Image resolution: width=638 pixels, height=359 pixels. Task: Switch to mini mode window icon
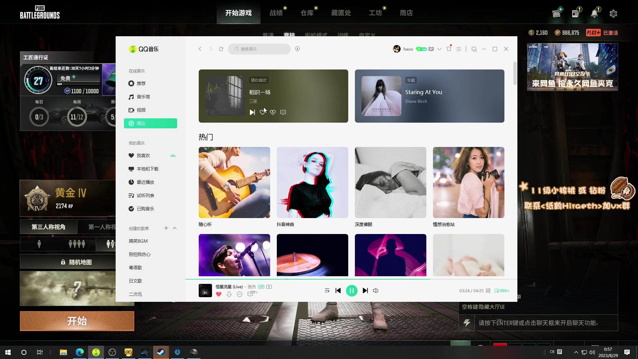(474, 49)
